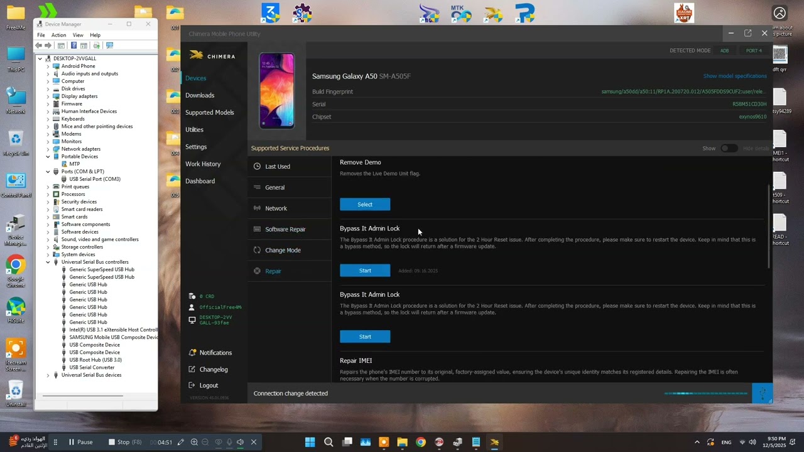Open the Device Manager Action menu
This screenshot has height=452, width=804.
pyautogui.click(x=58, y=35)
